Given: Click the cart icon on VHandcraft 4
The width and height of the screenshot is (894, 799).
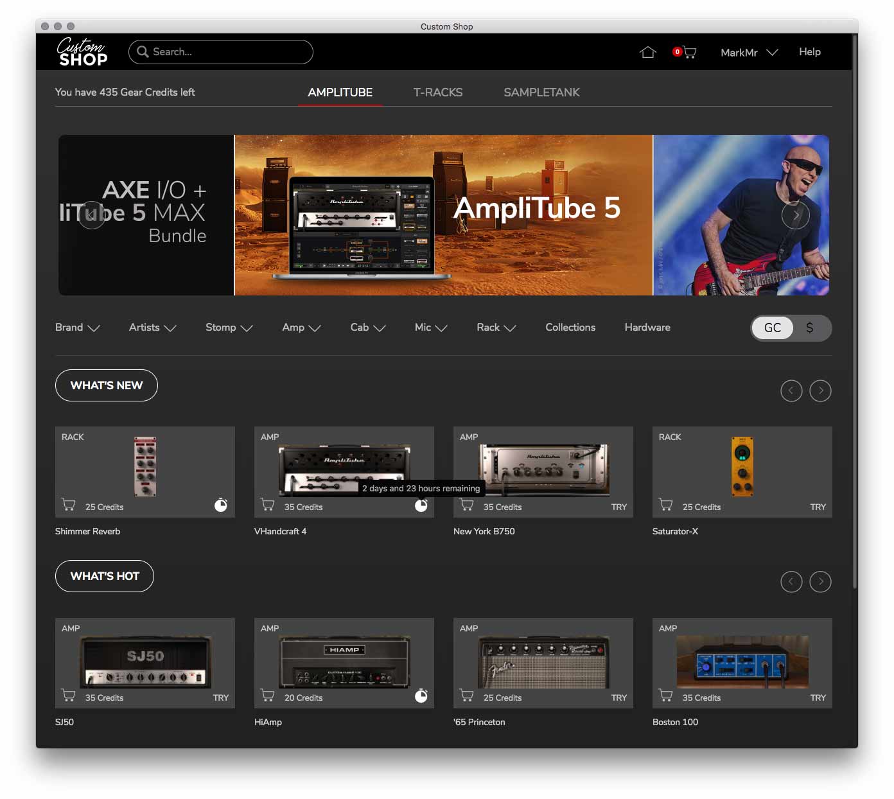Looking at the screenshot, I should point(267,505).
